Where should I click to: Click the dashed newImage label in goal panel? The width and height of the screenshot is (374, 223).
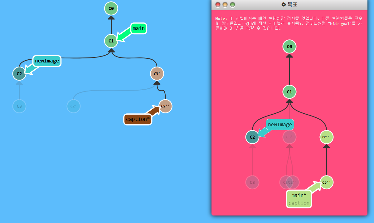[x=280, y=125]
